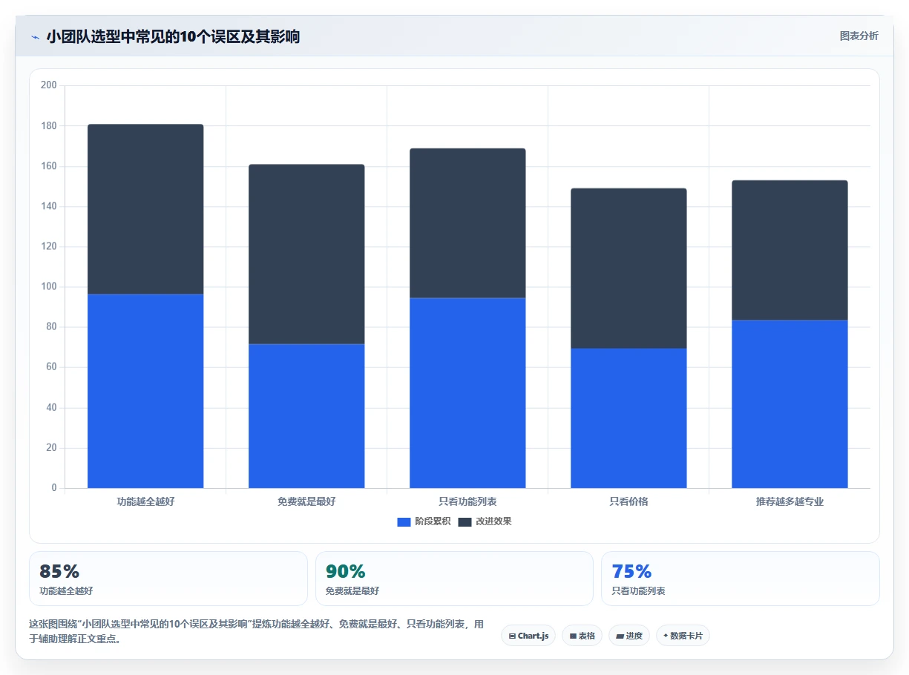Click the blue bar segment for 只看功能列表
This screenshot has width=909, height=675.
pyautogui.click(x=467, y=393)
